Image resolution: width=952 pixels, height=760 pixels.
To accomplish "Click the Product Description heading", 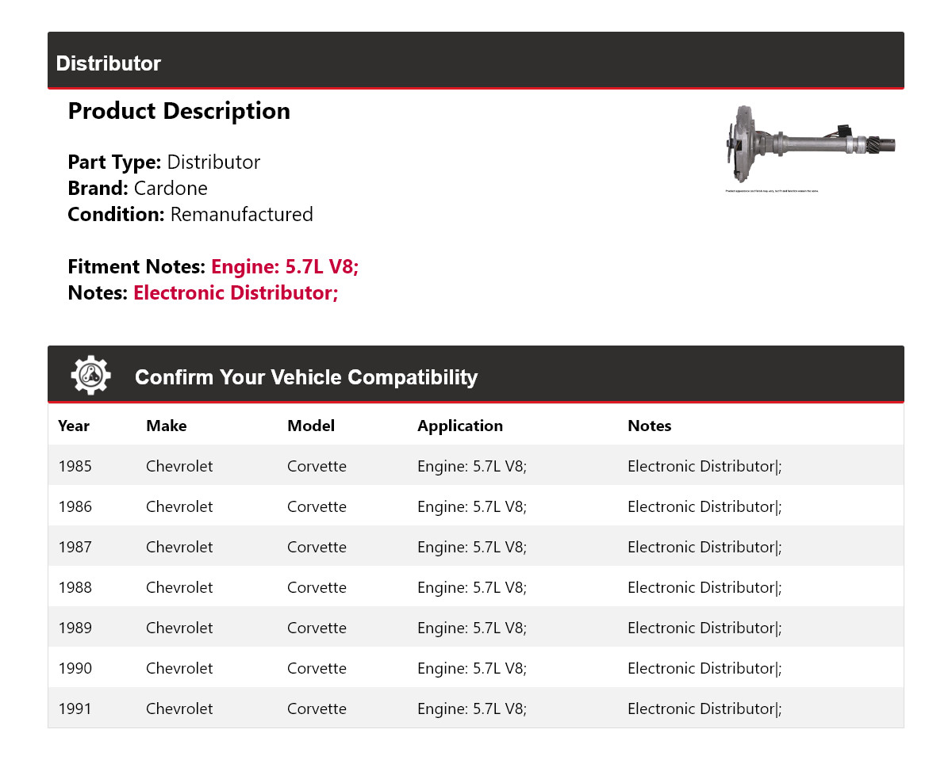I will 179,111.
